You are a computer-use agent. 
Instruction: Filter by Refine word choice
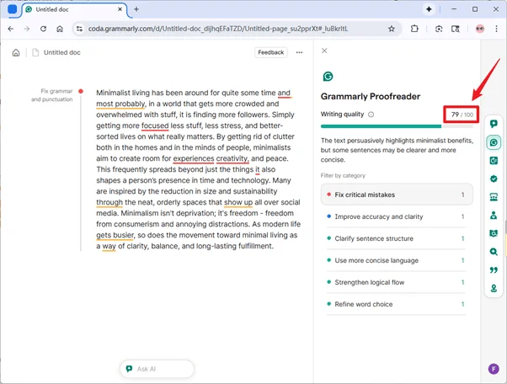point(397,304)
